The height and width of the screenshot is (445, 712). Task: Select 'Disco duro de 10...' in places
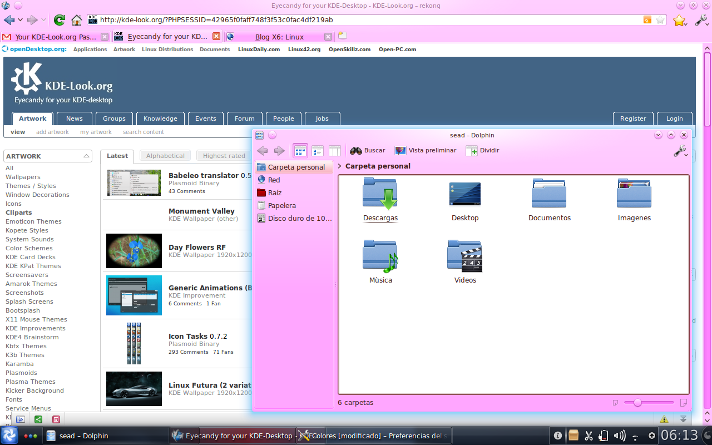pos(295,218)
